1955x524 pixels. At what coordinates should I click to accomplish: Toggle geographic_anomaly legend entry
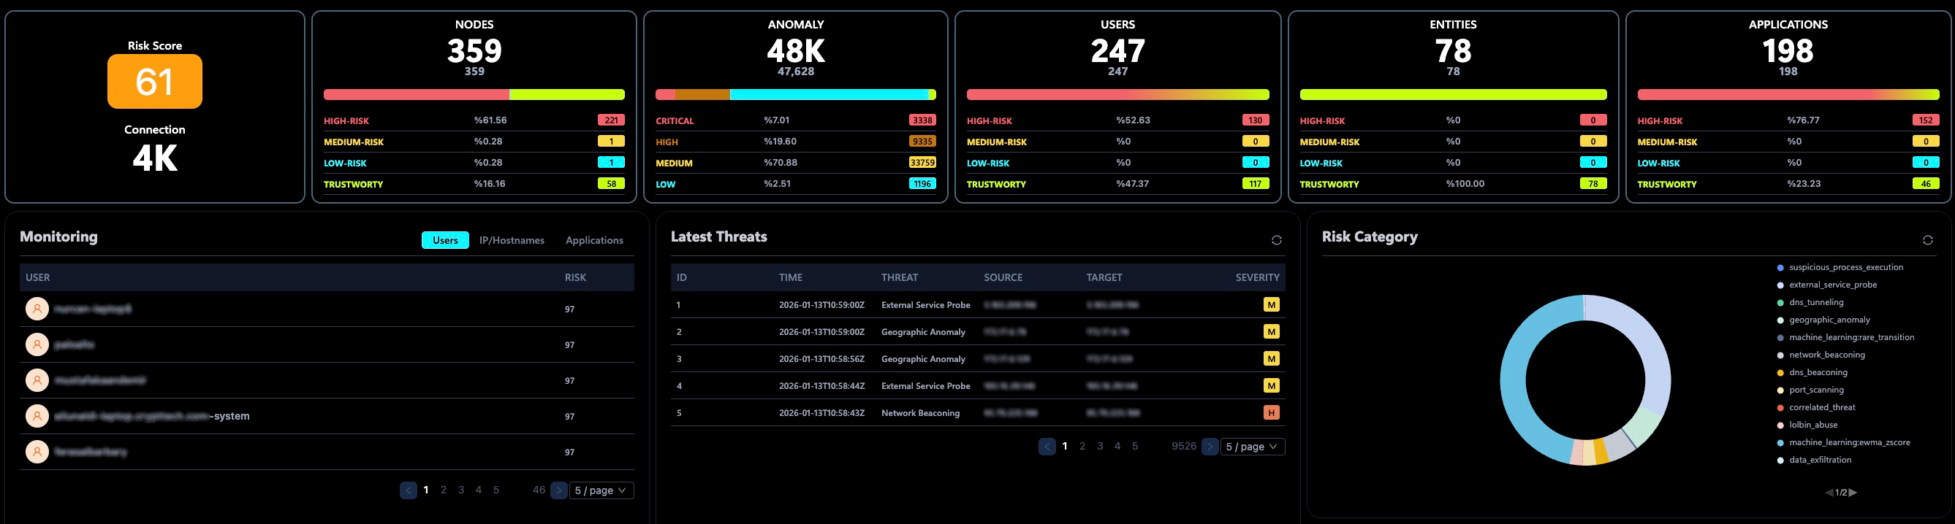(x=1823, y=320)
